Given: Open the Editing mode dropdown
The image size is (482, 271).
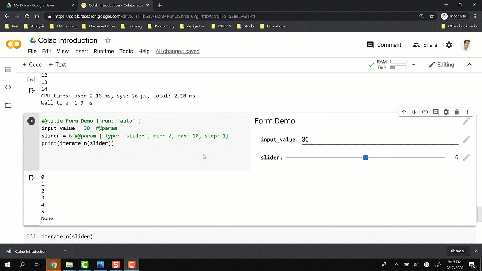Looking at the screenshot, I should point(441,65).
